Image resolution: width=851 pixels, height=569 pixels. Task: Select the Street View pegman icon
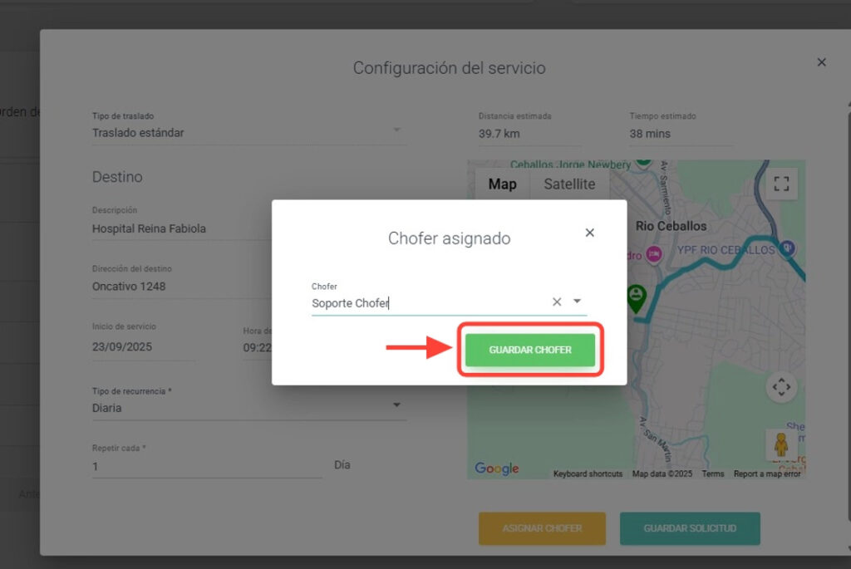tap(781, 444)
